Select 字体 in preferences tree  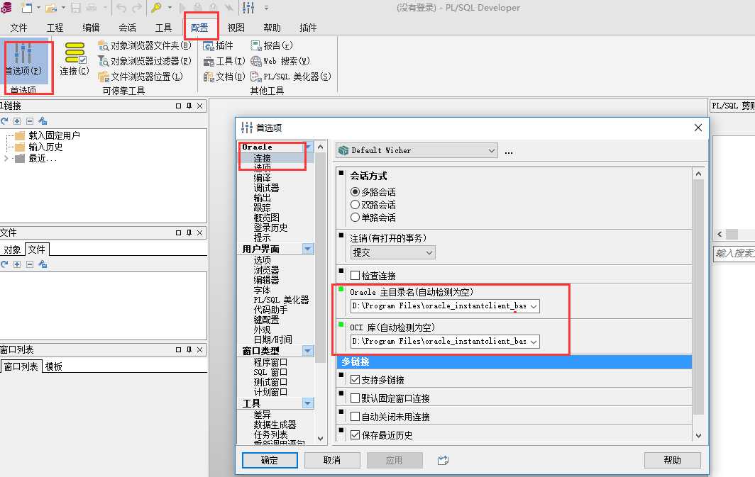point(262,290)
